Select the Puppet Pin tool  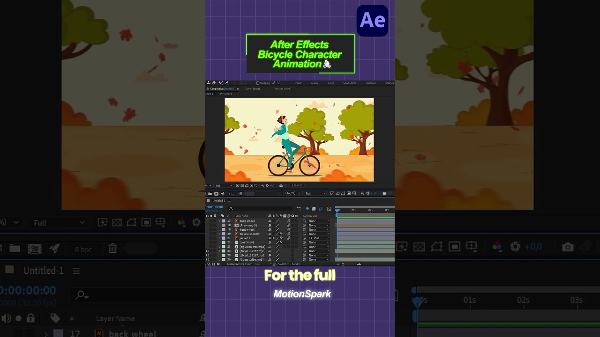tap(227, 83)
